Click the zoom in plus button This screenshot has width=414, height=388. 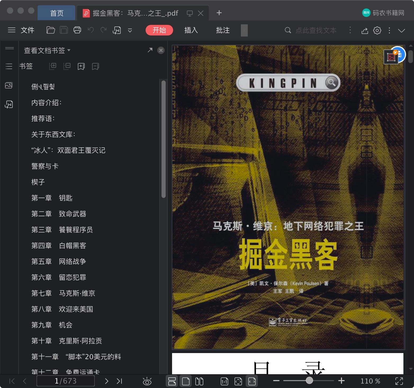tap(341, 381)
